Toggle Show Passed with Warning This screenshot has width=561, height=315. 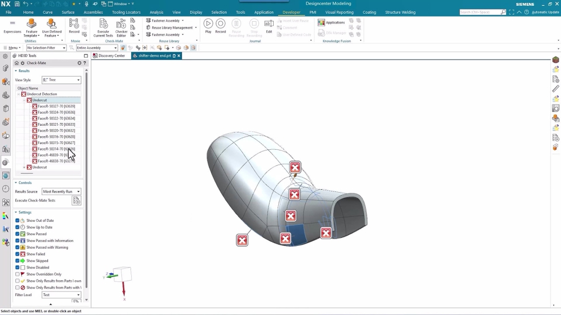tap(17, 248)
